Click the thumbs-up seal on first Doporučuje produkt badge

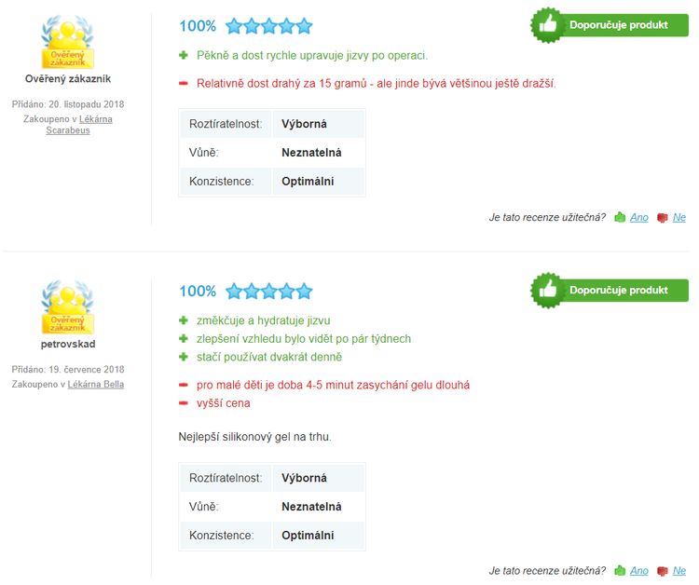coord(547,25)
